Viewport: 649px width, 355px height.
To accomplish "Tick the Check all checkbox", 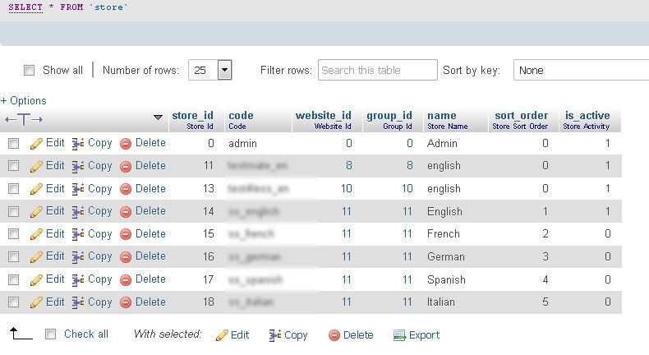I will [50, 334].
